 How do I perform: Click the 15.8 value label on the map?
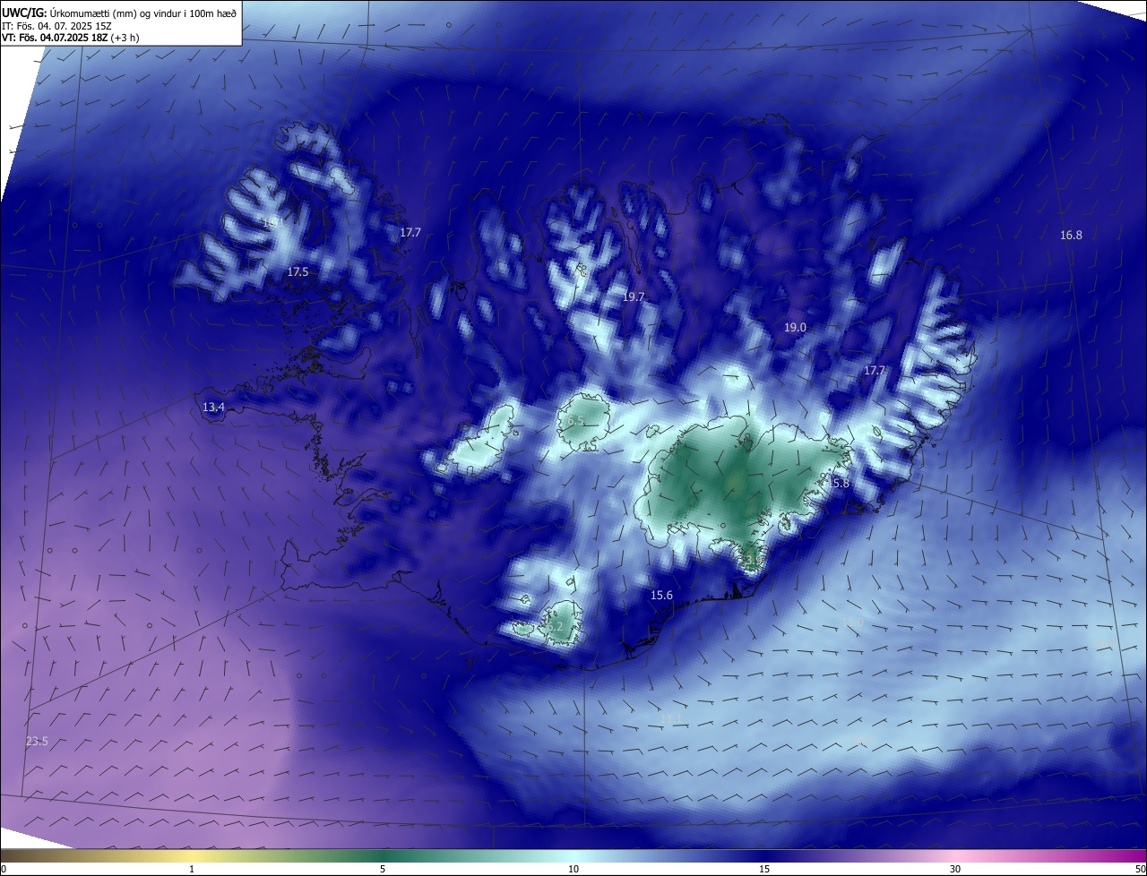point(838,483)
